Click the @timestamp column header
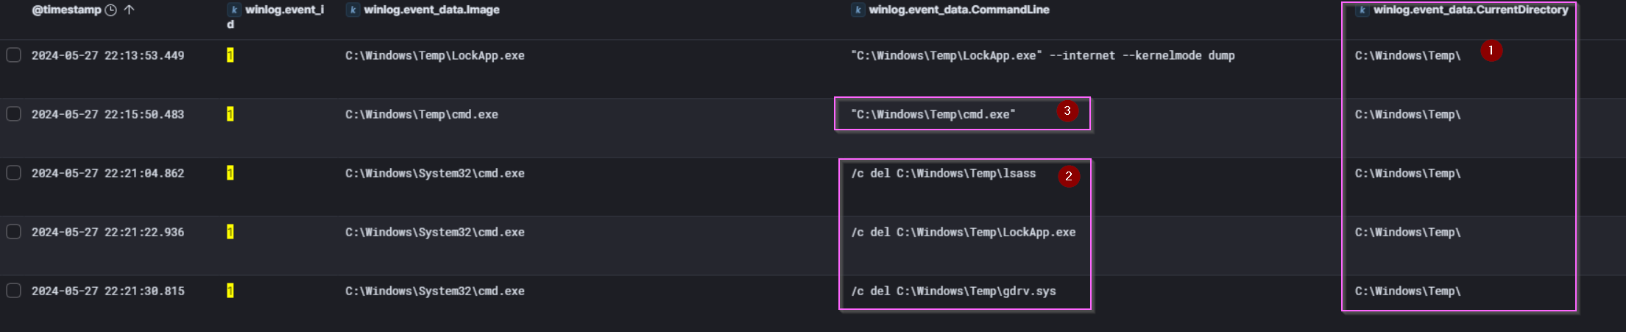1626x332 pixels. click(x=66, y=10)
